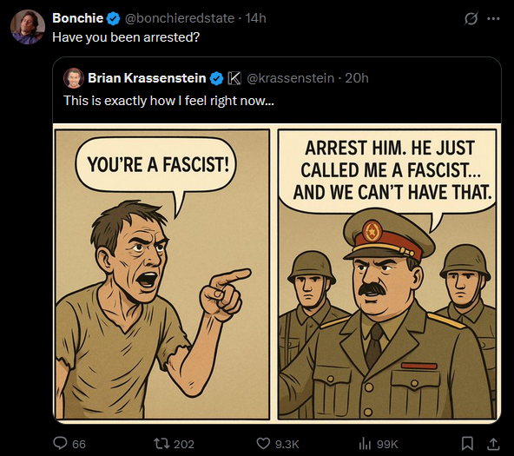Open the quoted tweet's 20h timestamp

click(x=357, y=78)
